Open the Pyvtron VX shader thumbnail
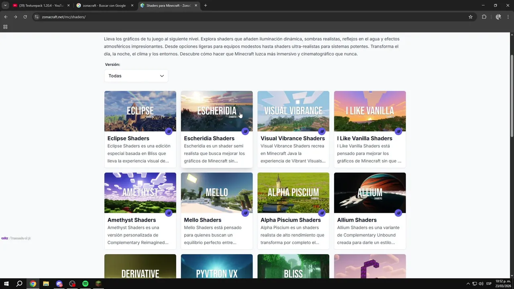The height and width of the screenshot is (289, 514). [217, 266]
